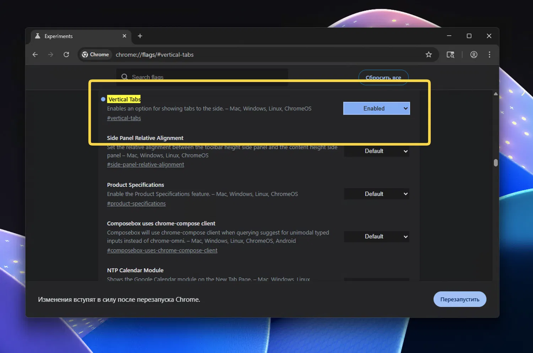Follow the #composebox-uses-chrome-compose-client link

(162, 251)
